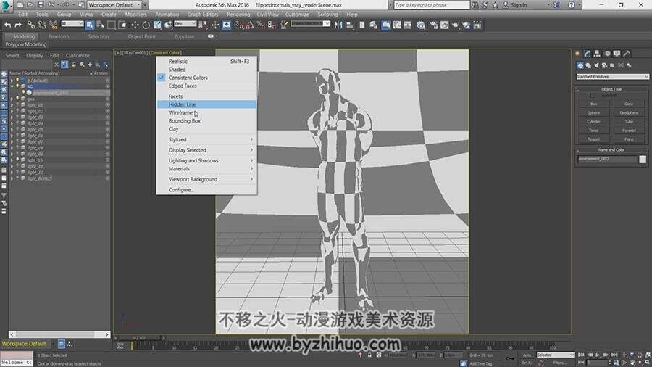Open the Workspace: Default dropdown

[114, 4]
